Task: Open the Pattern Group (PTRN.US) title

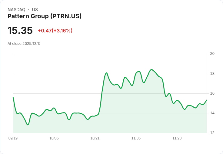Action: [x=45, y=16]
